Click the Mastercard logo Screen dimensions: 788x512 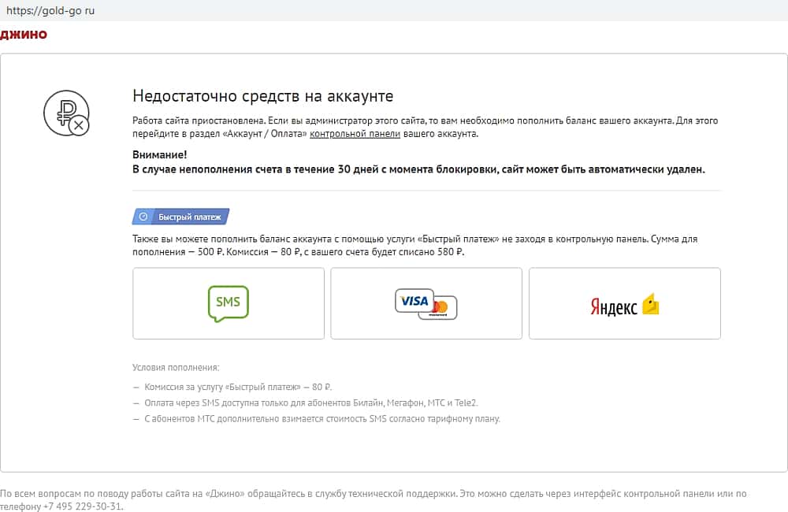pyautogui.click(x=440, y=307)
